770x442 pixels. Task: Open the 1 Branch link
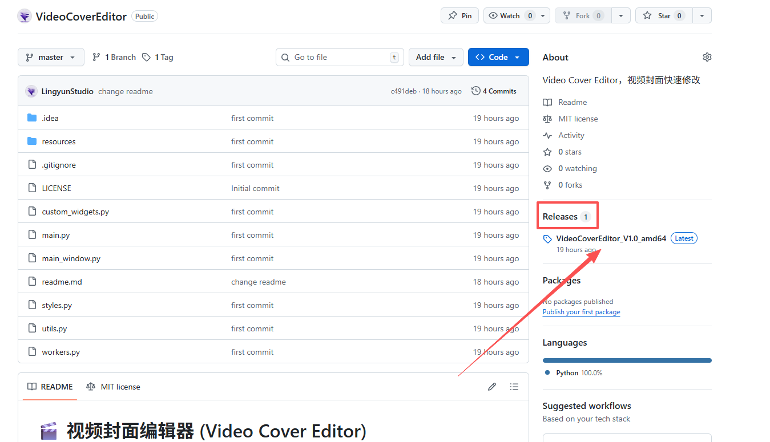click(114, 57)
